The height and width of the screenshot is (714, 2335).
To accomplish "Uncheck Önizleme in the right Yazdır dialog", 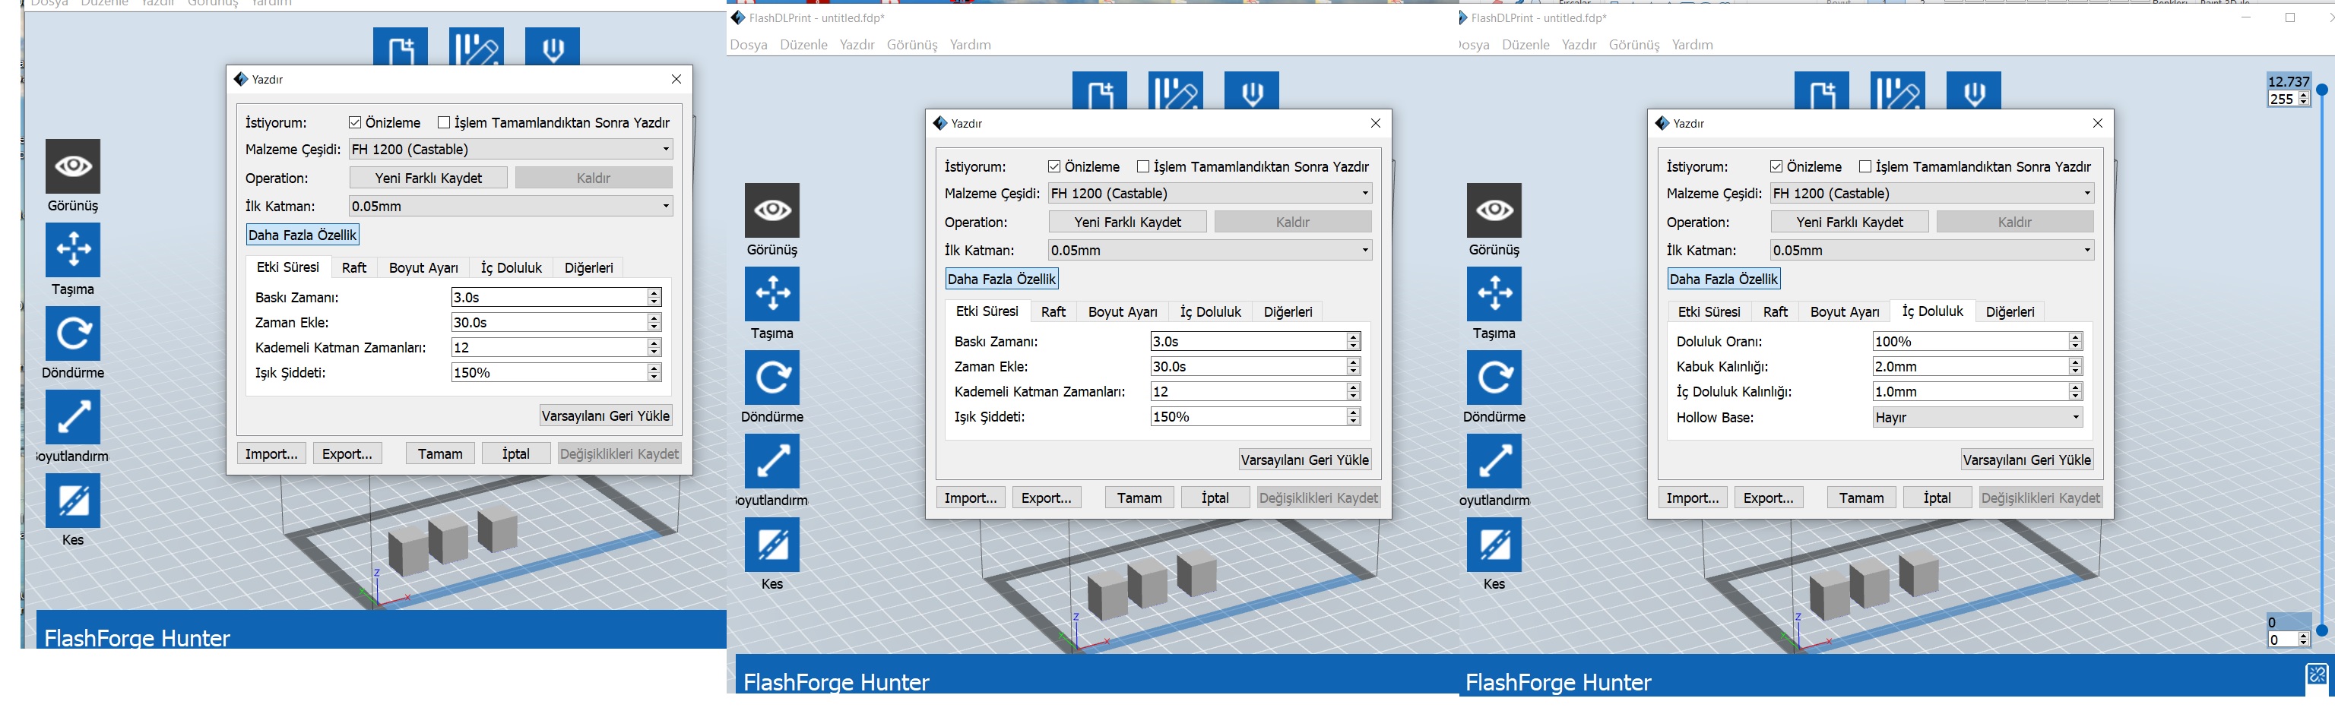I will (x=1776, y=166).
